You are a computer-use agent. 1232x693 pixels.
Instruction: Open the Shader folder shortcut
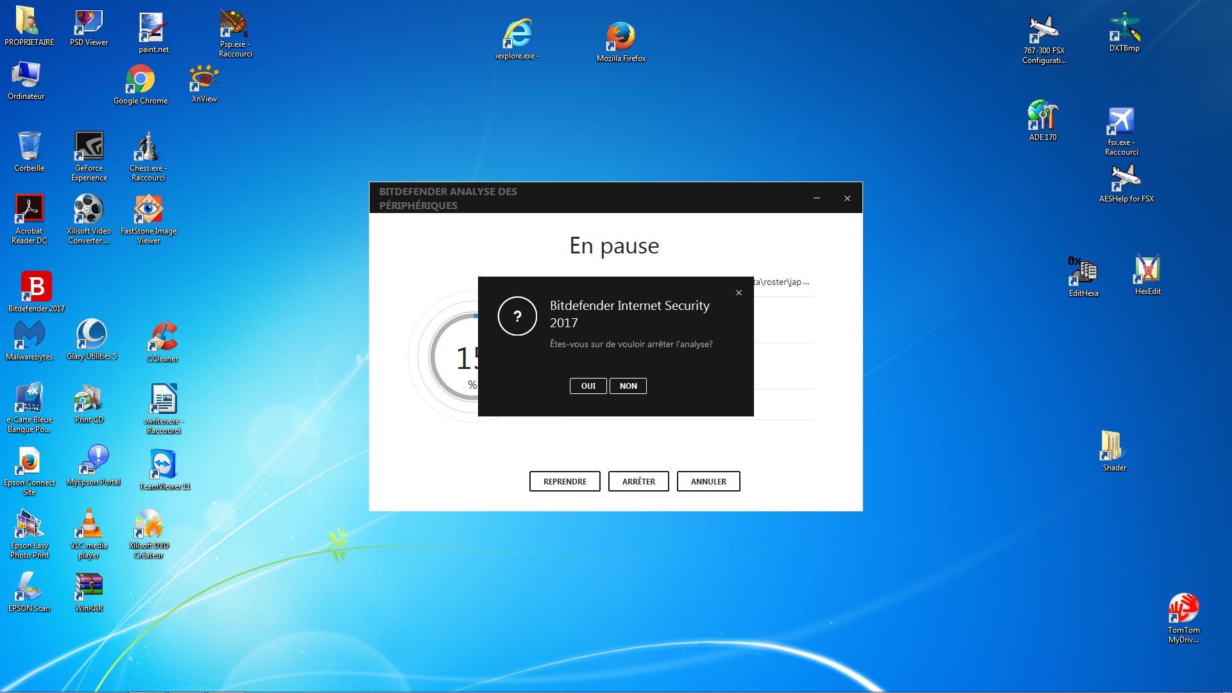click(1114, 450)
